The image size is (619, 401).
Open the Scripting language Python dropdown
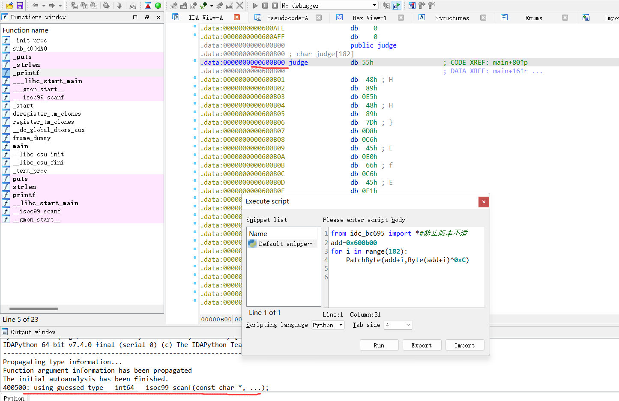(328, 325)
